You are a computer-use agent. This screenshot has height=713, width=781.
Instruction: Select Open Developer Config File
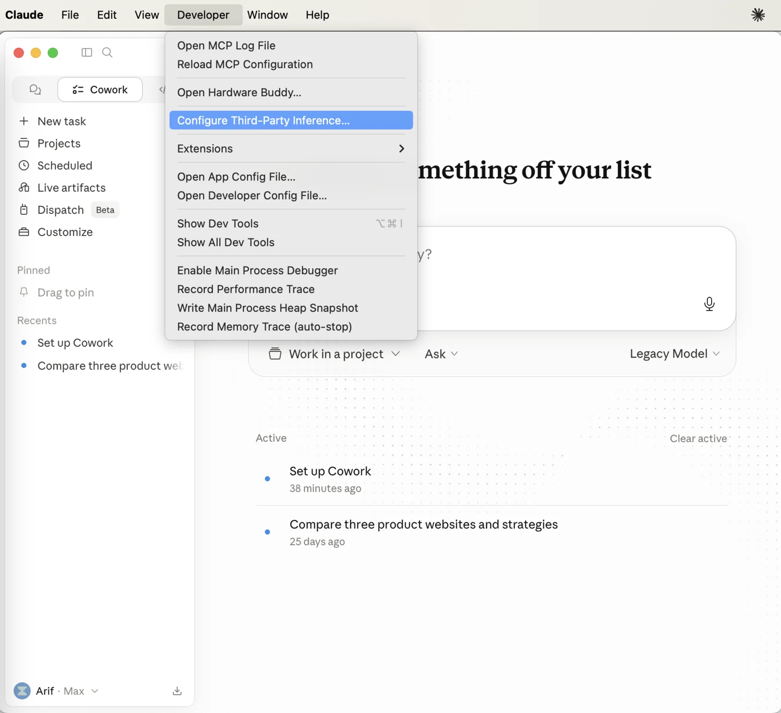tap(291, 195)
